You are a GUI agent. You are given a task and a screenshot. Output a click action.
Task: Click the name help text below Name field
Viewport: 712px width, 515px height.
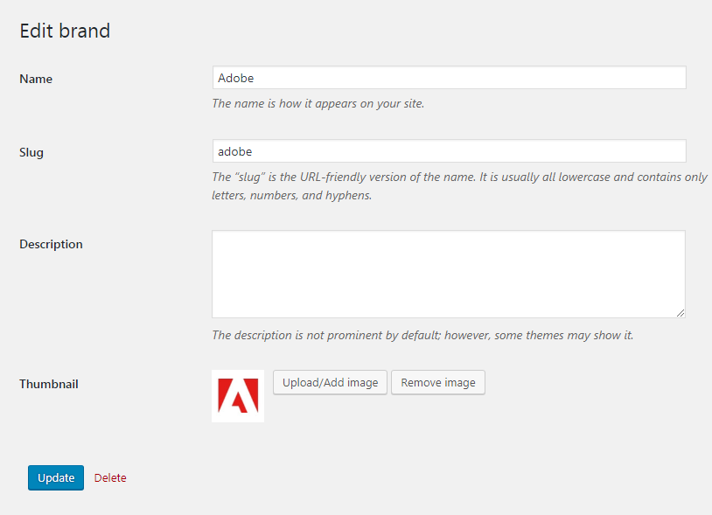(x=318, y=103)
